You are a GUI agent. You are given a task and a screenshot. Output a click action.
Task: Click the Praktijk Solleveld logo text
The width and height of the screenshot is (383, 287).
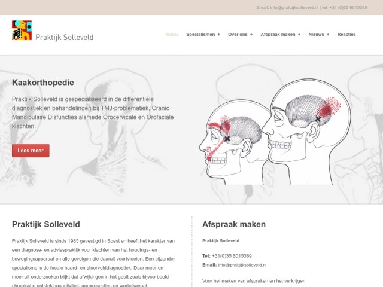coord(64,37)
